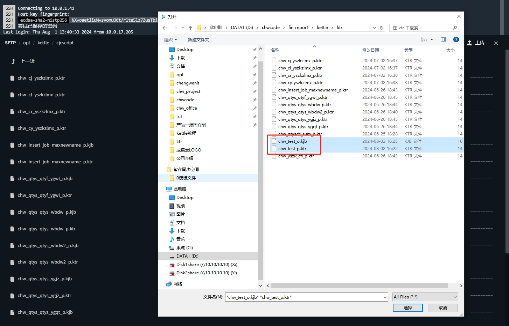Open the 组织 organize menu

(x=170, y=40)
